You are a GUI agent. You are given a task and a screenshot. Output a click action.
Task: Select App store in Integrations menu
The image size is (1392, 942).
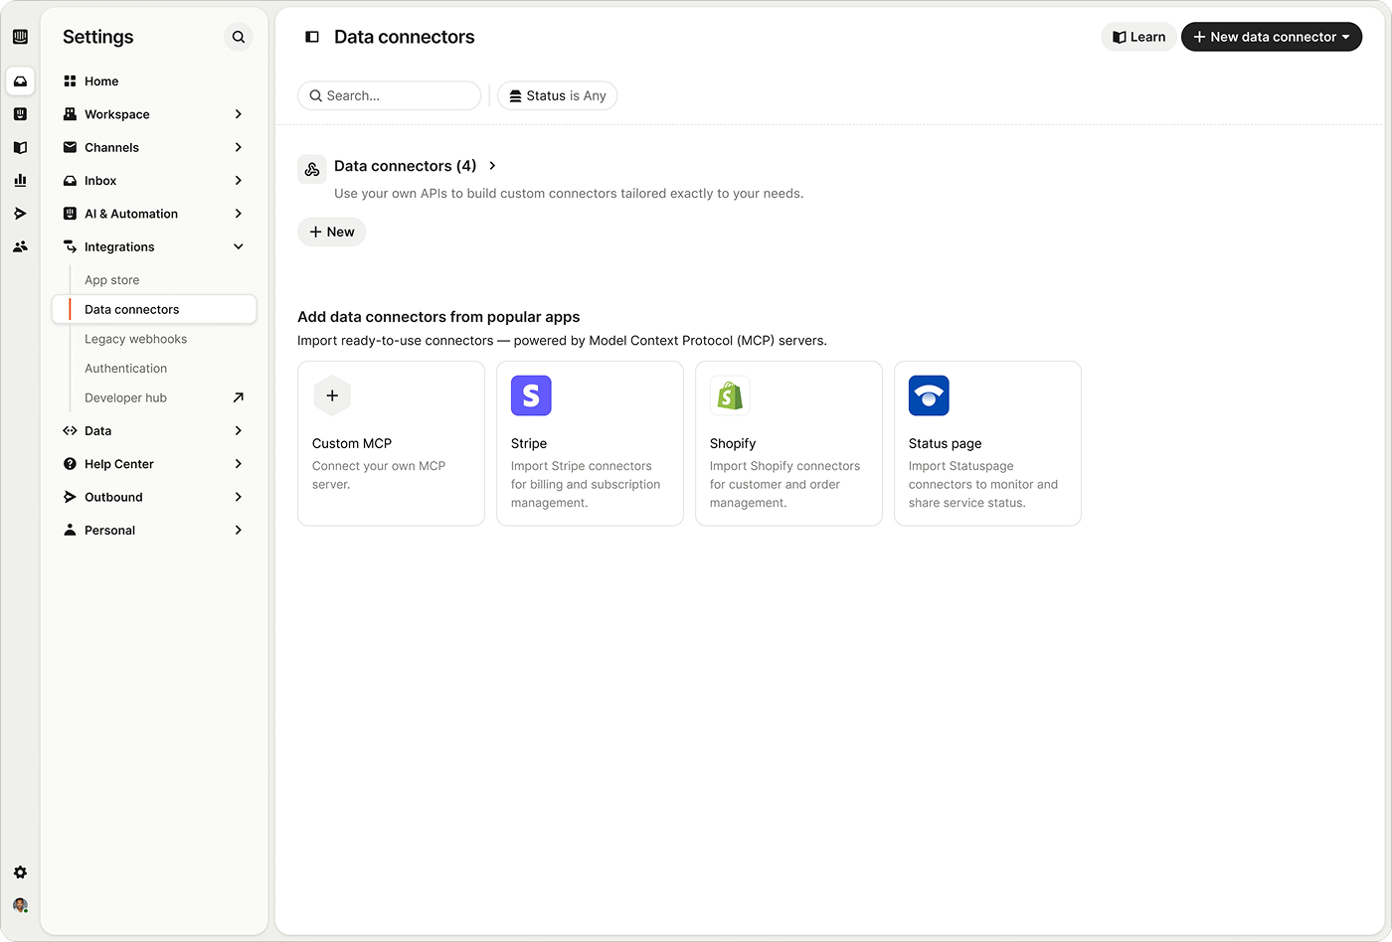(x=112, y=280)
